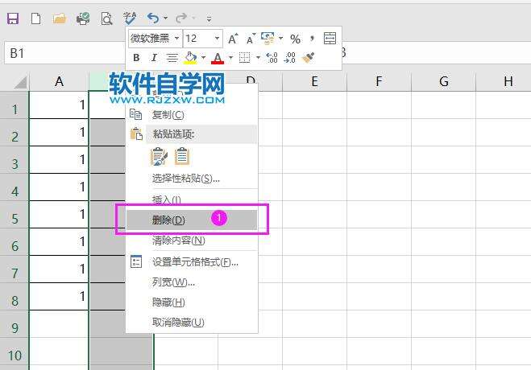Viewport: 531px width, 370px height.
Task: Click the format painter brush
Action: [x=308, y=58]
